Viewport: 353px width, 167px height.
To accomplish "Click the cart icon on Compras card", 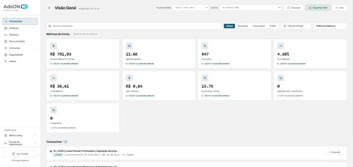I will point(53,110).
